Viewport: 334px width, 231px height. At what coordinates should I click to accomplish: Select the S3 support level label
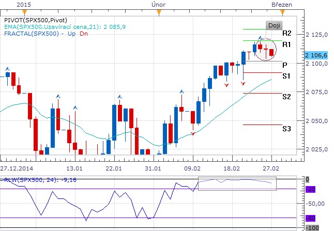click(286, 128)
